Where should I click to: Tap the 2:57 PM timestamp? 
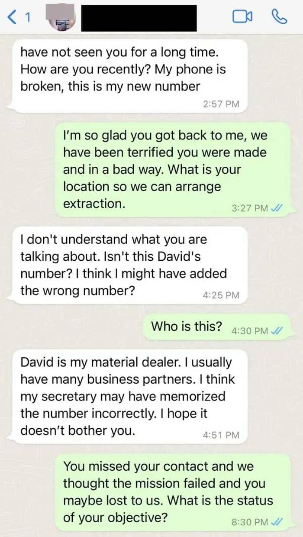click(221, 104)
